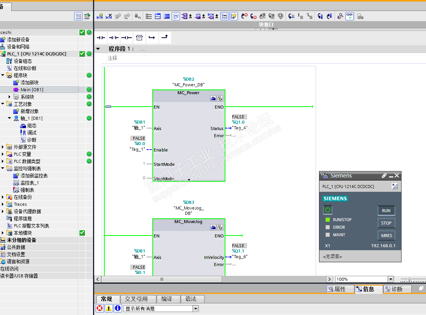This screenshot has width=426, height=315.
Task: Open MC_MoveJog diagnostics icon
Action: coord(220,227)
